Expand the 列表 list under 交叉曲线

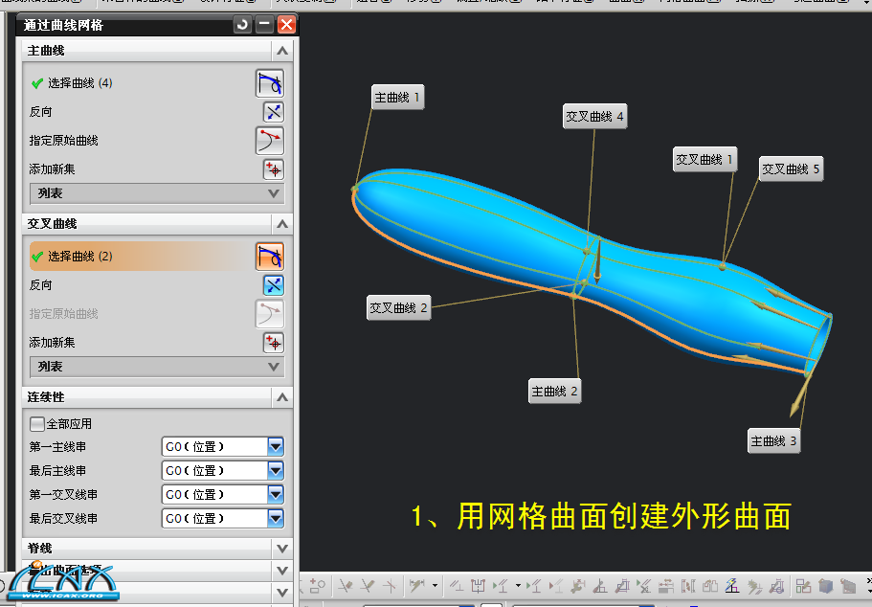(x=276, y=367)
